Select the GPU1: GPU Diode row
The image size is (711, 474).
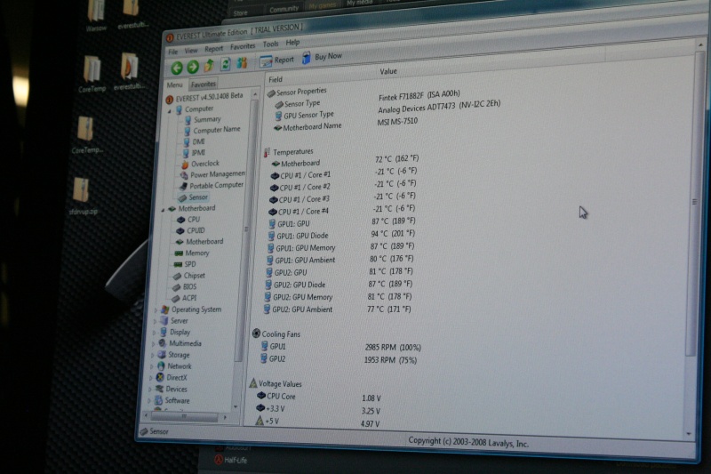[341, 235]
